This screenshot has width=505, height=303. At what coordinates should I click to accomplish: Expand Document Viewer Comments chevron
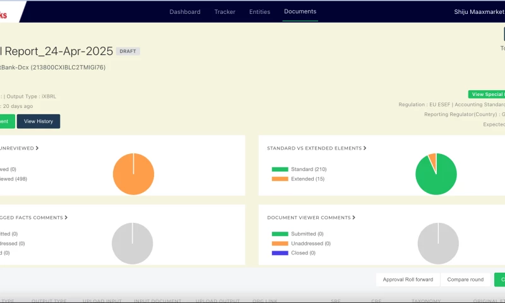click(x=354, y=218)
